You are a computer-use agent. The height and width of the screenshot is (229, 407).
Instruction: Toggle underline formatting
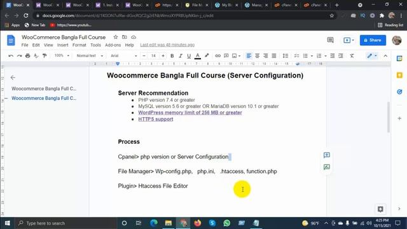pyautogui.click(x=189, y=56)
